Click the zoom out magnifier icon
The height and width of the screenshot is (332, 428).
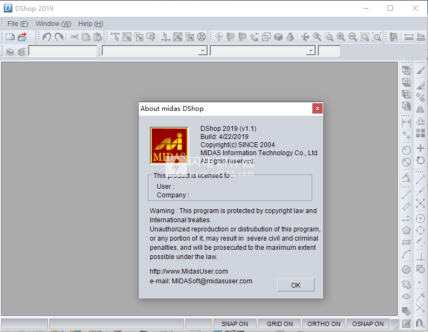(x=353, y=37)
